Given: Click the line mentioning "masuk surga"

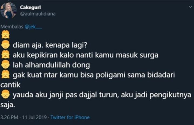Looking at the screenshot, I should click(86, 55).
